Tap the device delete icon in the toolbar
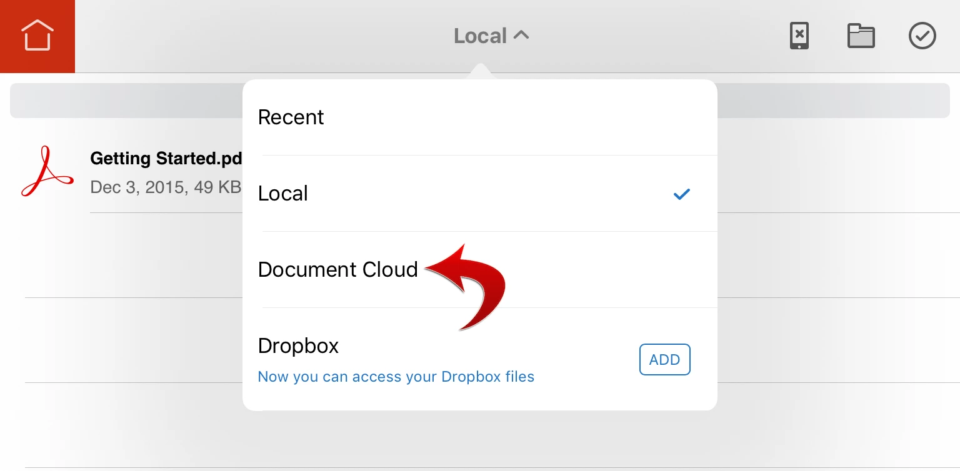The height and width of the screenshot is (471, 960). coord(799,36)
